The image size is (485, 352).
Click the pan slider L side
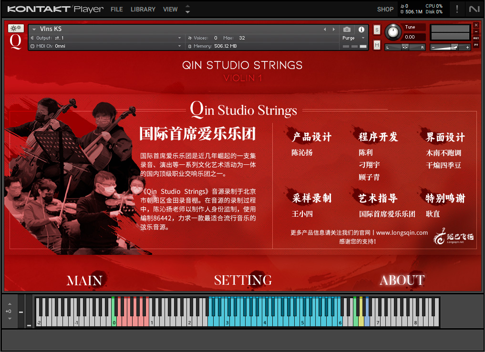coord(388,47)
